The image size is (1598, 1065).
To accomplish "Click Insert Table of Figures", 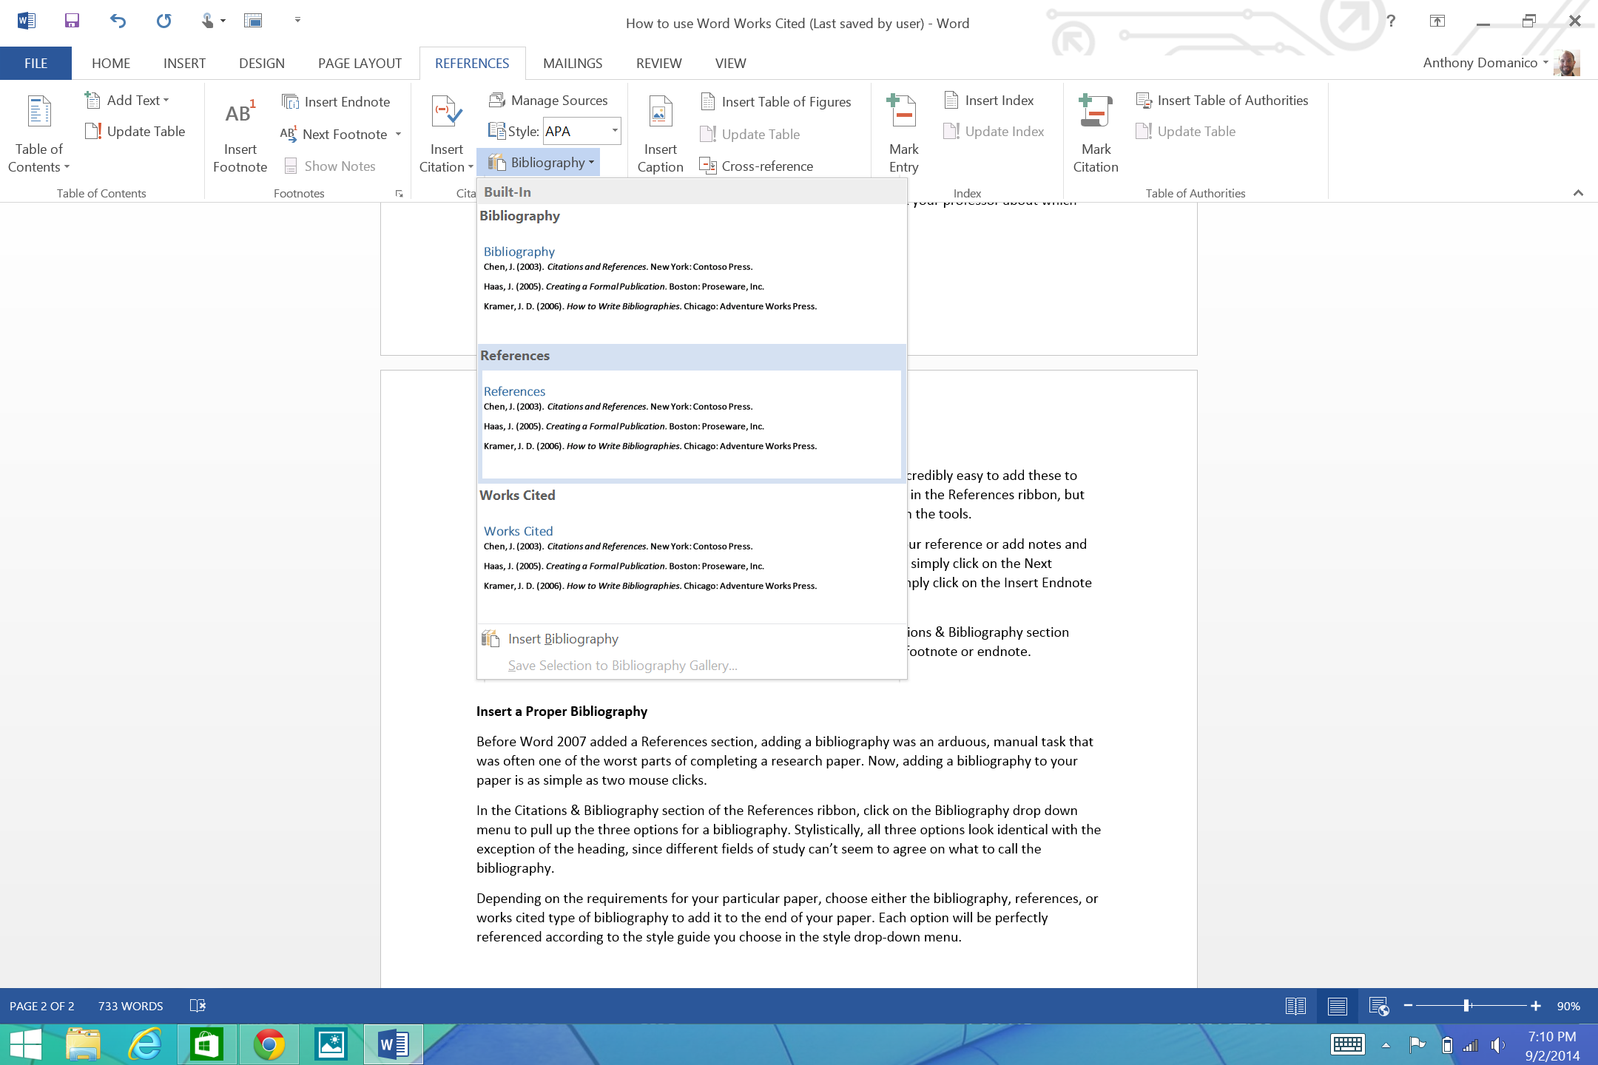I will click(775, 101).
